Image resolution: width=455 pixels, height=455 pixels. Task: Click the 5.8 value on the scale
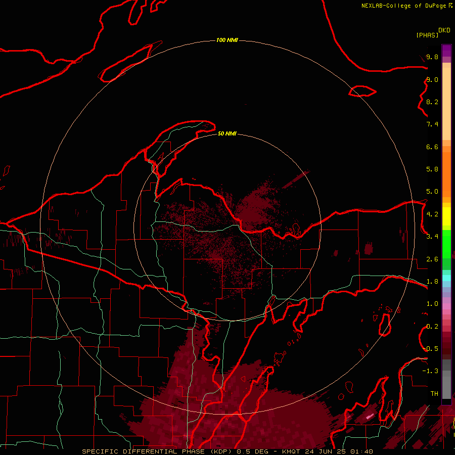(432, 169)
